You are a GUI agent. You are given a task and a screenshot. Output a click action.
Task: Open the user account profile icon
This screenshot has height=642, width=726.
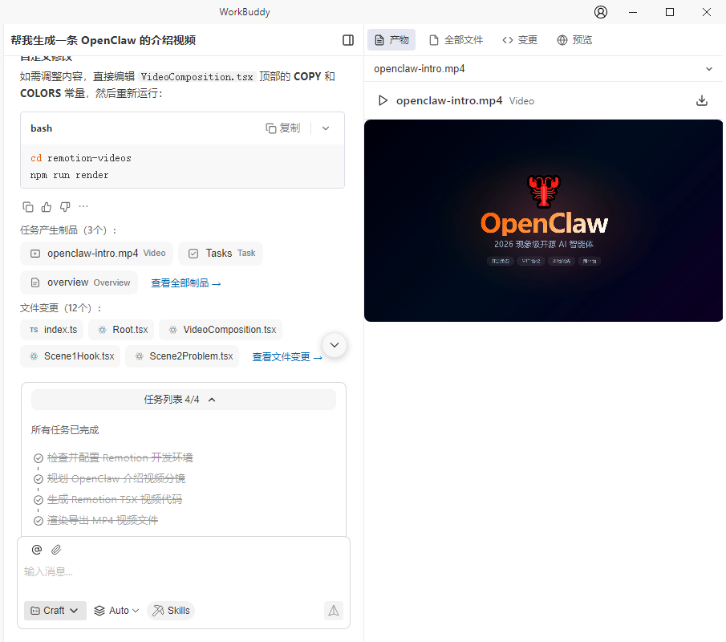(601, 12)
